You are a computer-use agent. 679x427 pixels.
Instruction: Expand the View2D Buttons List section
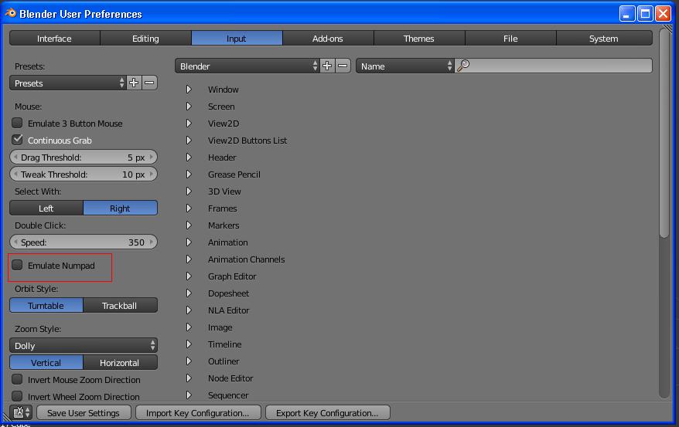(189, 140)
